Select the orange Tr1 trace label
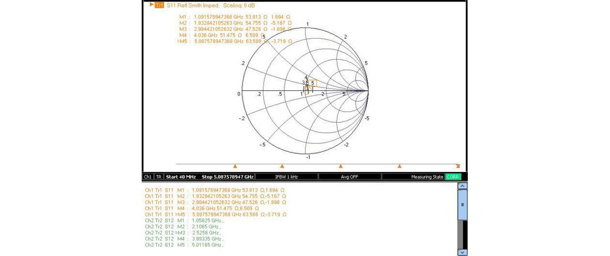This screenshot has width=610, height=256. 159,5
